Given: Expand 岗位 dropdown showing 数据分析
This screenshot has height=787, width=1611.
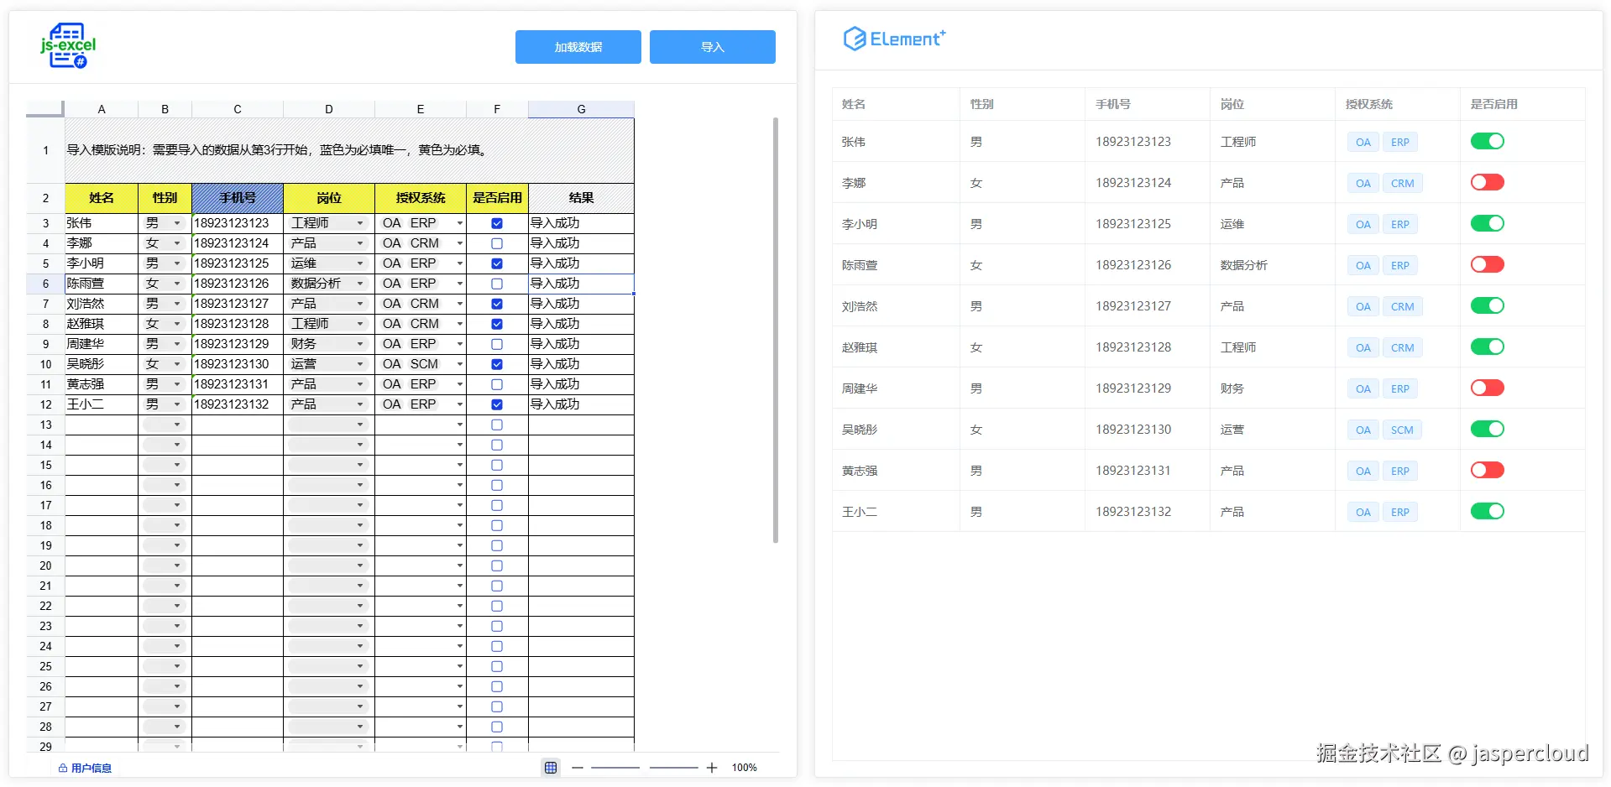Looking at the screenshot, I should coord(360,284).
